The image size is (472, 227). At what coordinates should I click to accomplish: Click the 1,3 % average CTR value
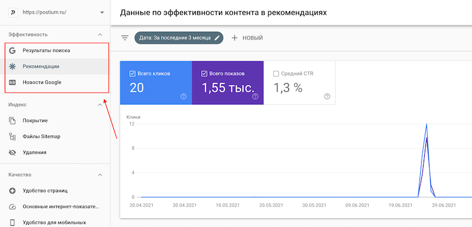(288, 88)
